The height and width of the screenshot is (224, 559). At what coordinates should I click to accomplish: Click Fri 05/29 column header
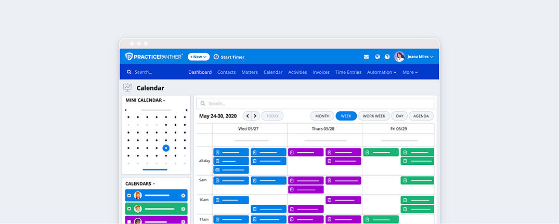[398, 128]
